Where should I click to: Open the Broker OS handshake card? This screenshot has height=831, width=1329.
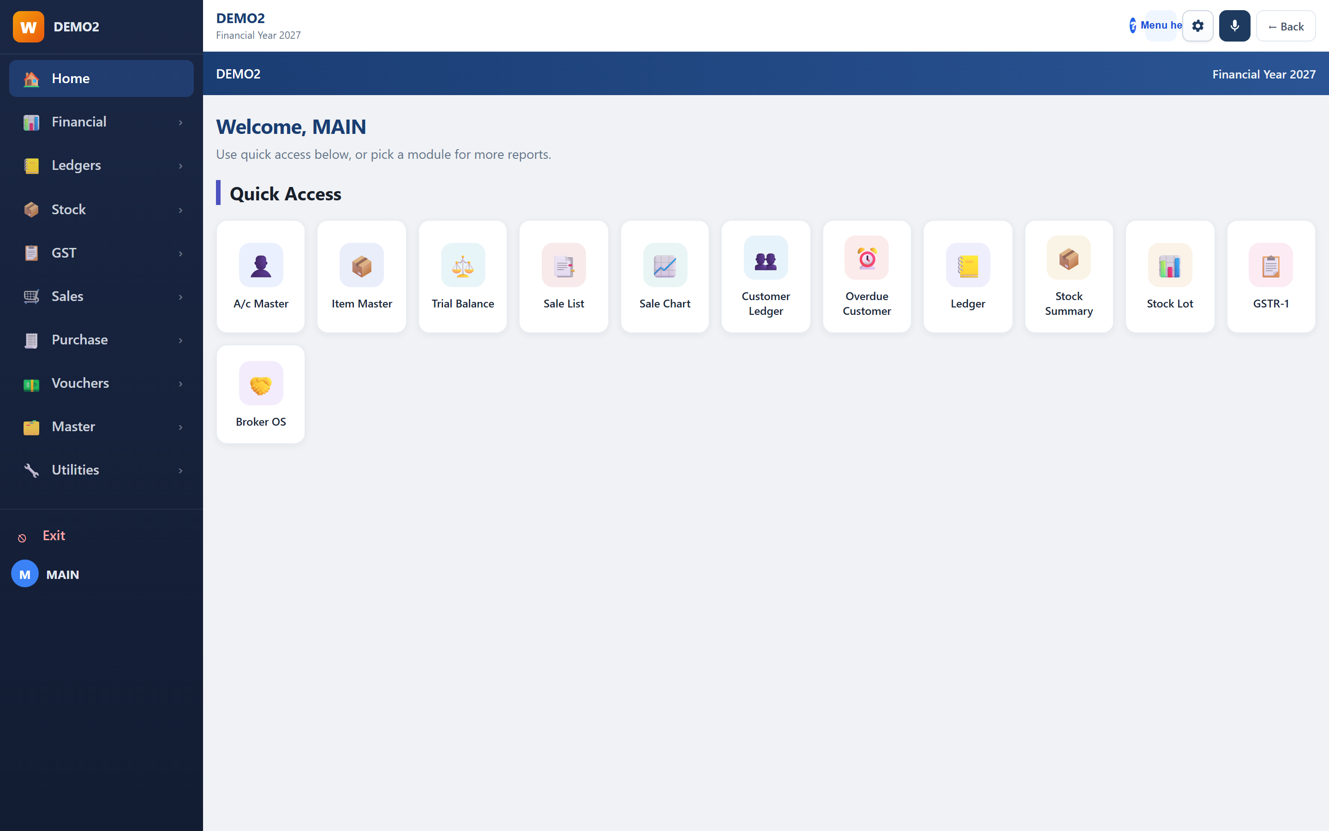tap(260, 394)
